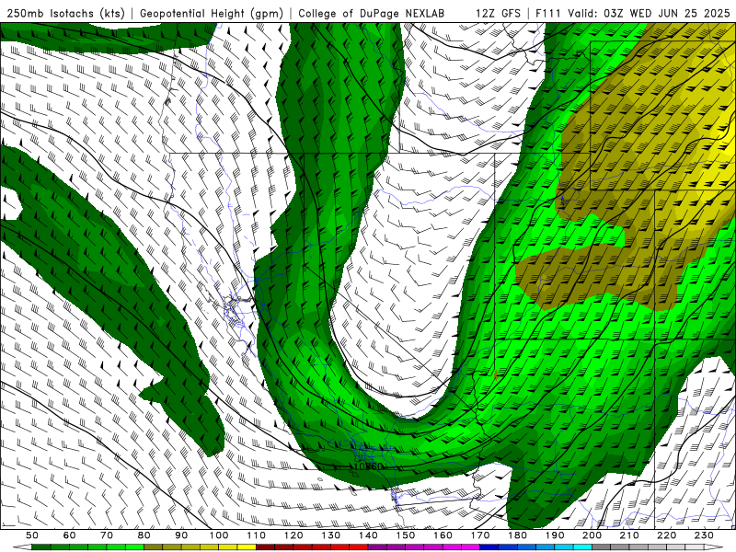The height and width of the screenshot is (552, 736).
Task: Click the 'College of DuPage NEXLAB' header text
Action: [372, 13]
